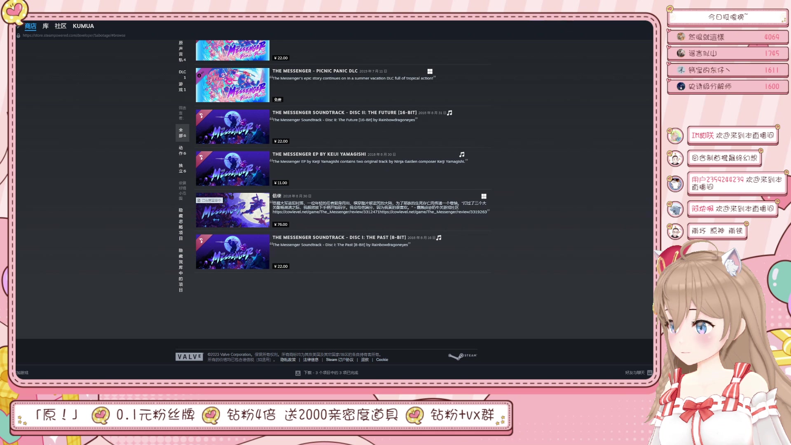This screenshot has width=791, height=445.
Task: Open the 信使 game thumbnail
Action: point(232,210)
